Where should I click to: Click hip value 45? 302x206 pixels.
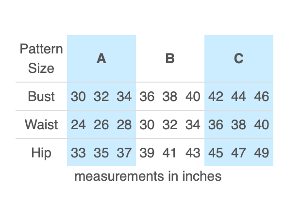[216, 153]
